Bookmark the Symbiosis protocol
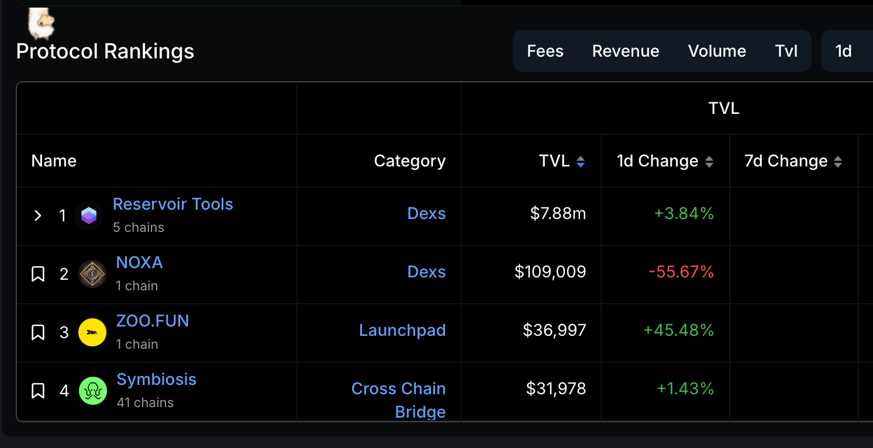The width and height of the screenshot is (873, 448). 38,391
